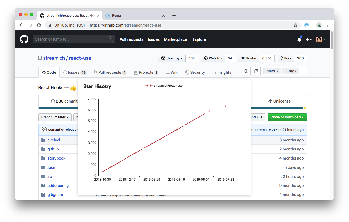Open the src folder
The width and height of the screenshot is (349, 222).
coord(49,177)
